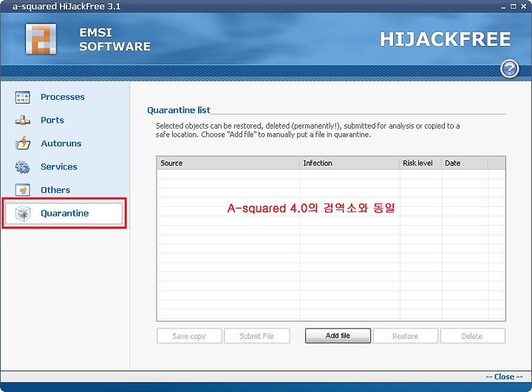Sort by the Infection column header
The image size is (532, 392).
point(349,163)
